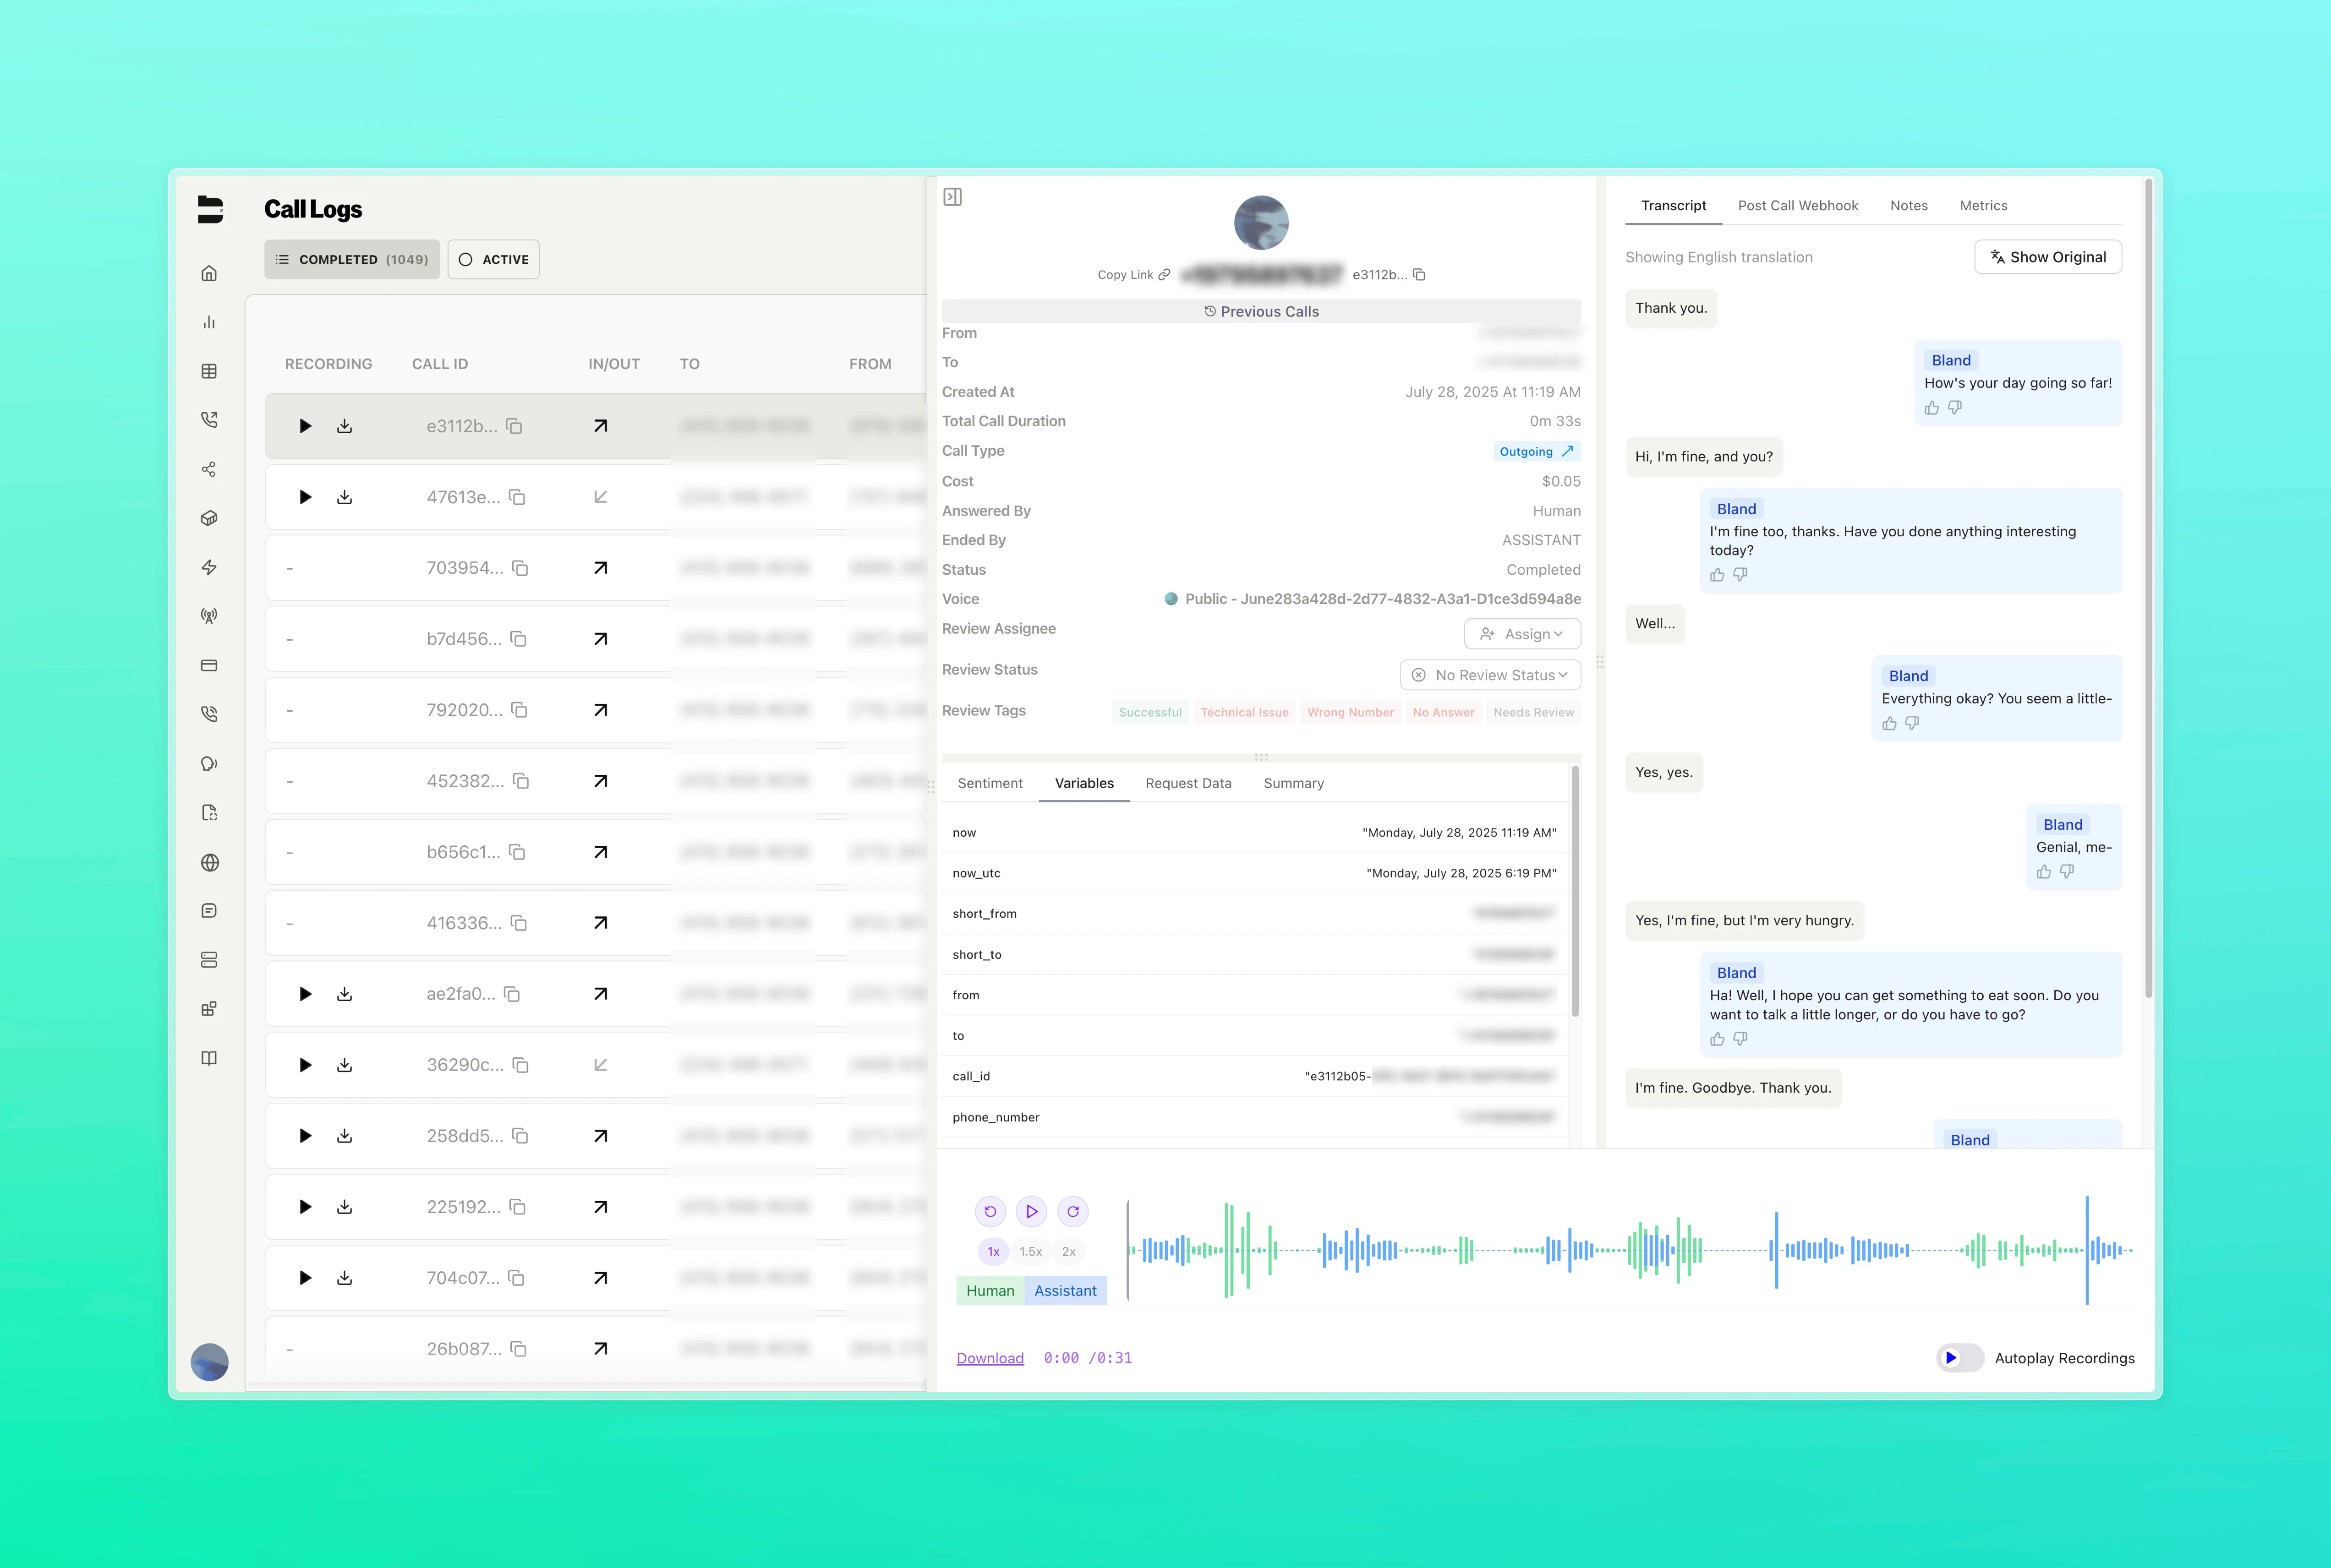Thumbs down the "Everything okay?" message
The image size is (2331, 1568).
click(1912, 723)
